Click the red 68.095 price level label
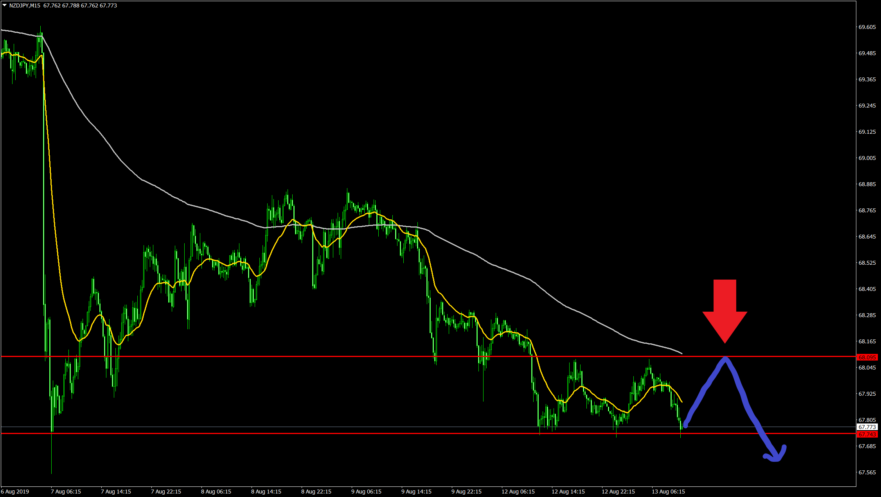Image resolution: width=881 pixels, height=497 pixels. pyautogui.click(x=867, y=357)
